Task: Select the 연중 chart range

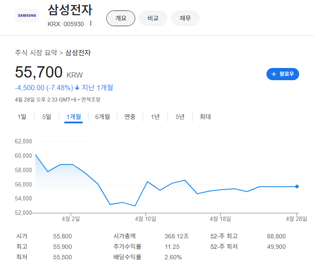Action: pos(130,117)
